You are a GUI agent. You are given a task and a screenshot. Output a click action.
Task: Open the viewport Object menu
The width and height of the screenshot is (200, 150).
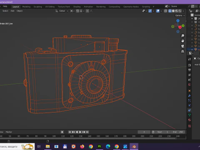click(x=20, y=11)
